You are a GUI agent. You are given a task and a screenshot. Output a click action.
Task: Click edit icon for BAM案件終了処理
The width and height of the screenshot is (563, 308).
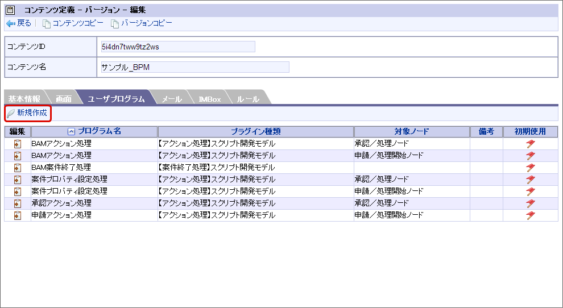point(17,168)
